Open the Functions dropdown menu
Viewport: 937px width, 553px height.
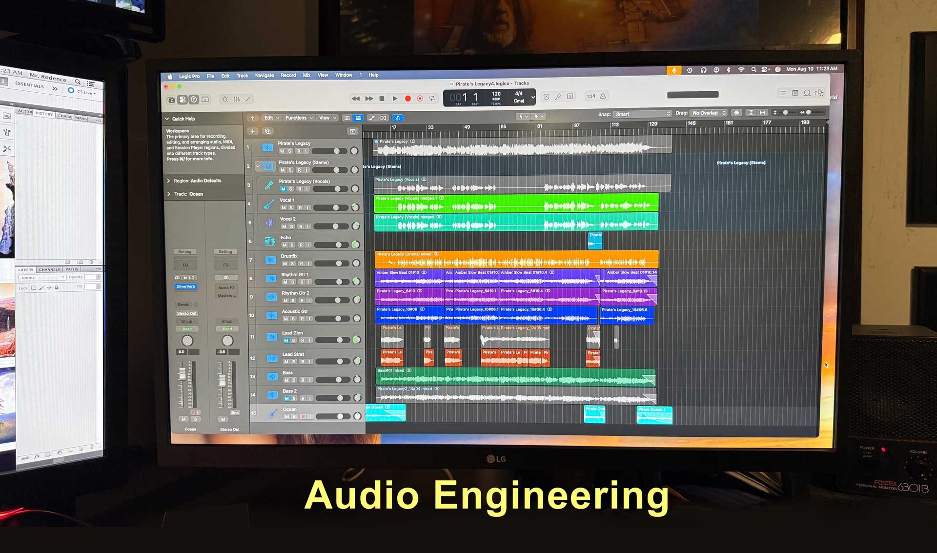tap(299, 118)
